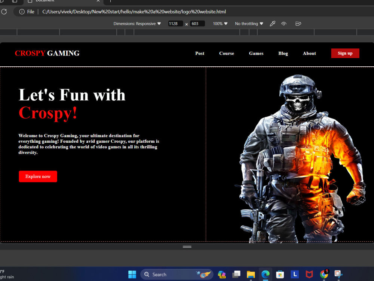Viewport: 374px width, 281px height.
Task: Click the eyedropper icon in device toolbar
Action: (x=272, y=24)
